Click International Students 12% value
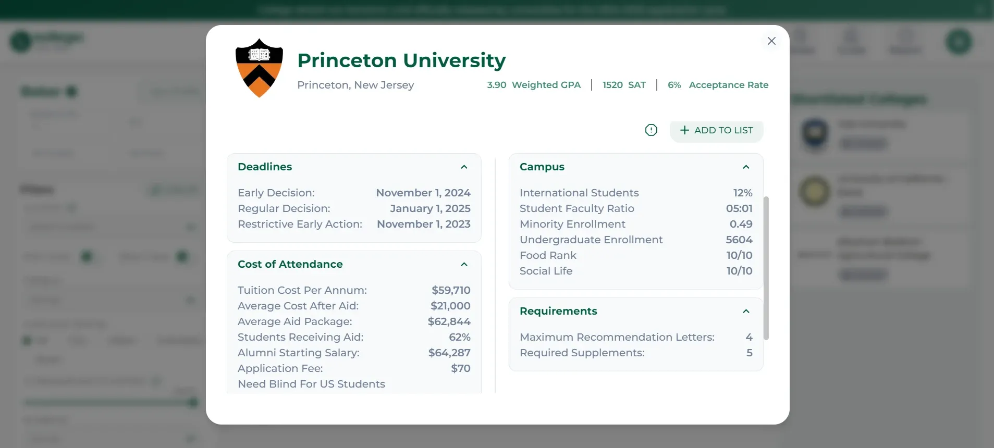 (x=743, y=193)
